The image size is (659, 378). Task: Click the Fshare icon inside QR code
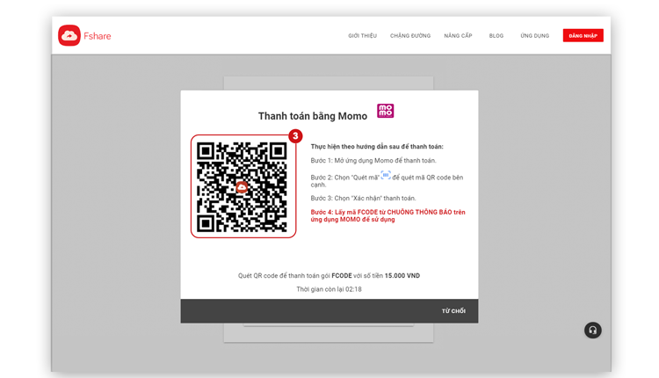242,187
